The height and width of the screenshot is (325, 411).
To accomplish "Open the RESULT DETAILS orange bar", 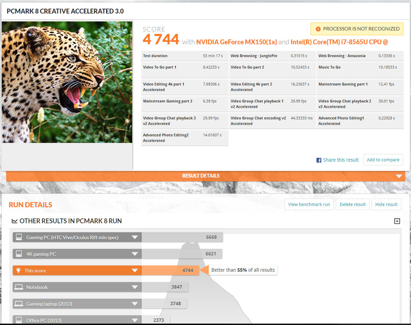I will tap(206, 176).
